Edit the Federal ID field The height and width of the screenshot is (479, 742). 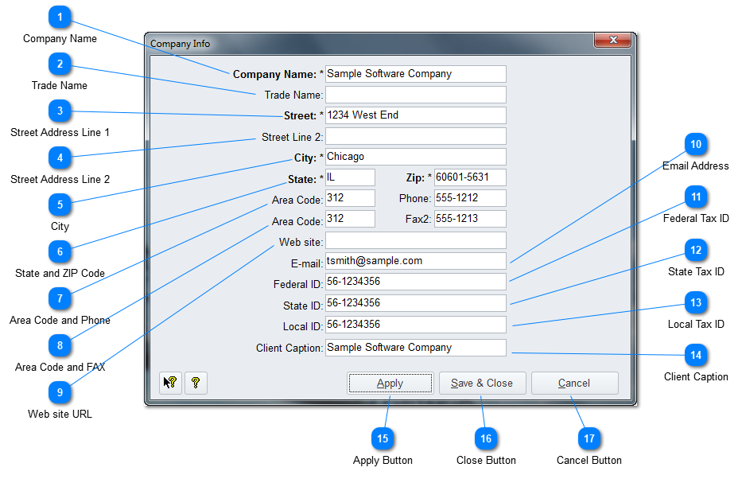coord(415,282)
